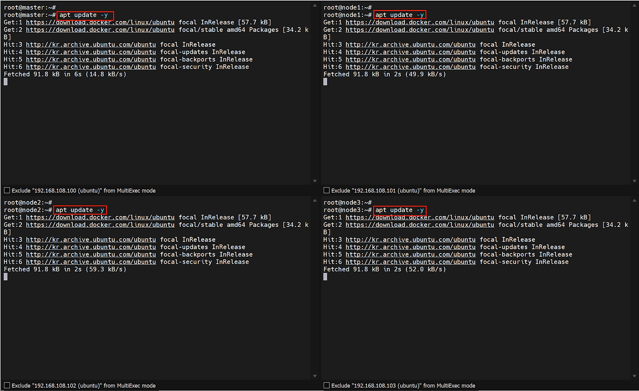
Task: Check the exclude box for 192.168.108.103
Action: [326, 386]
